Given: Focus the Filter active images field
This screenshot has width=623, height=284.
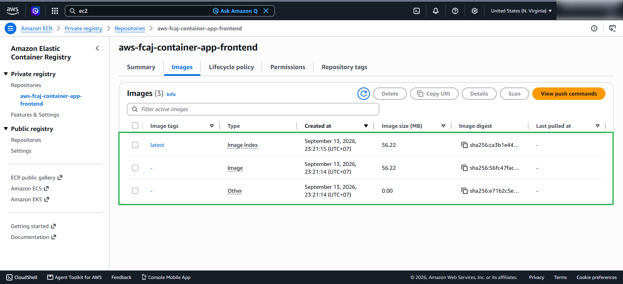Looking at the screenshot, I should coord(253,109).
